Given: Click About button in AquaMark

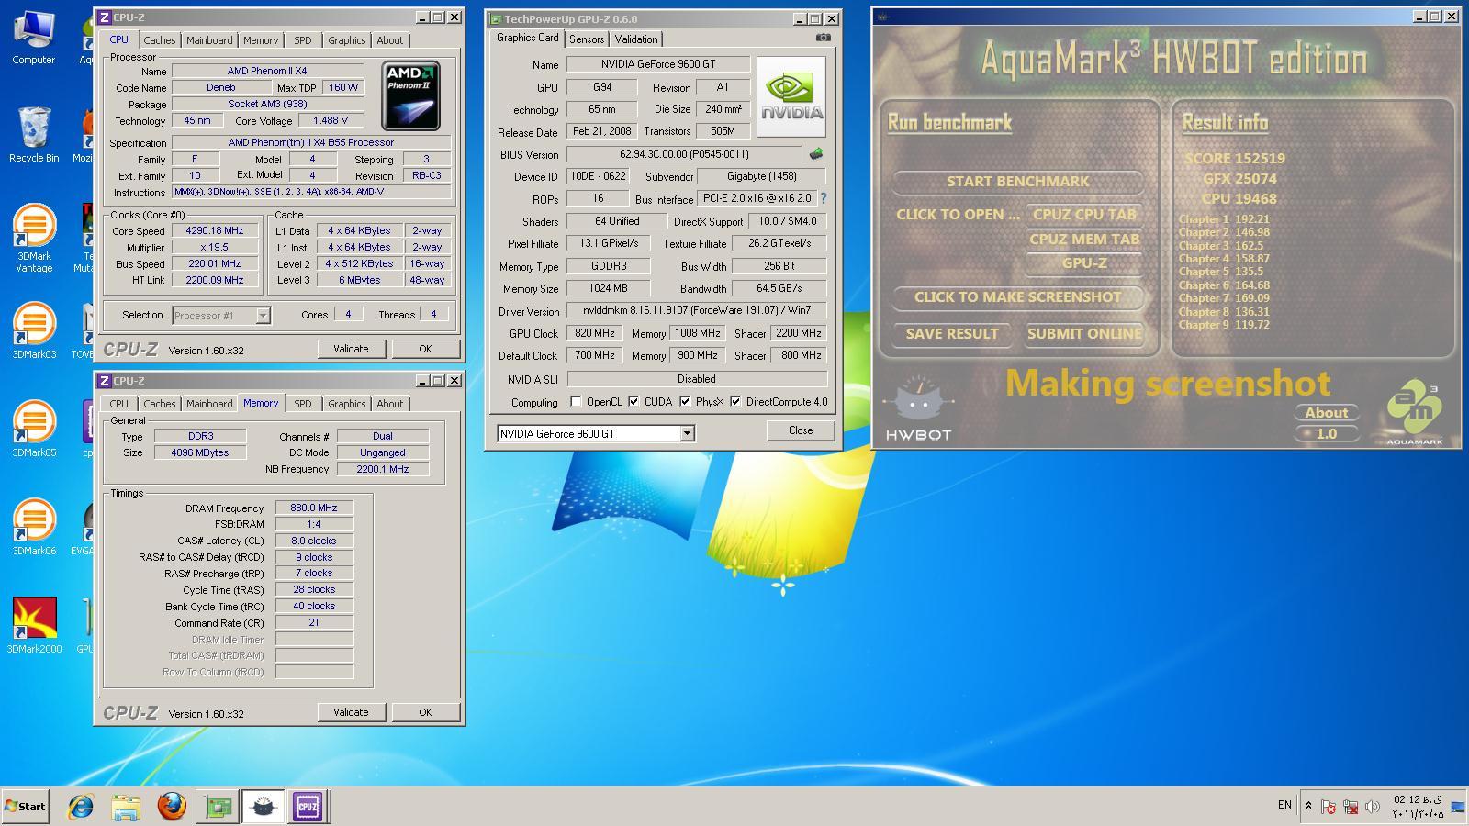Looking at the screenshot, I should click(1327, 413).
